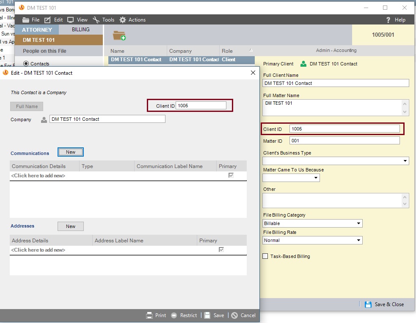Viewport: 416px width, 323px height.
Task: Click the Tools wrench icon
Action: click(96, 20)
